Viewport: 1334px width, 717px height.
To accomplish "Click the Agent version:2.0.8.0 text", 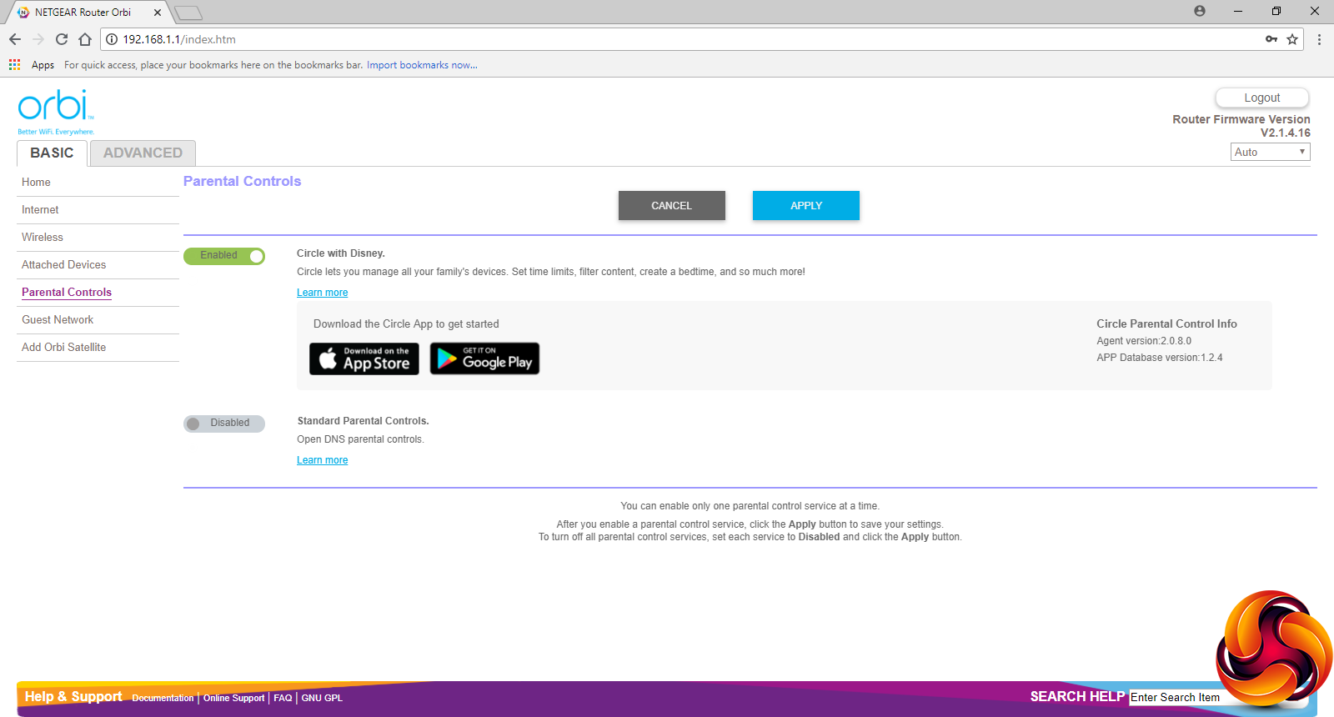I will coord(1144,341).
